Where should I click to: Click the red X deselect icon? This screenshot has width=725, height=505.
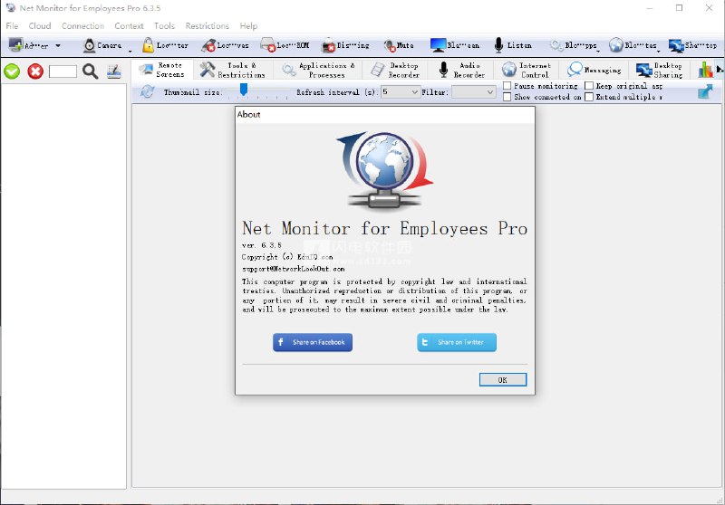(x=35, y=71)
